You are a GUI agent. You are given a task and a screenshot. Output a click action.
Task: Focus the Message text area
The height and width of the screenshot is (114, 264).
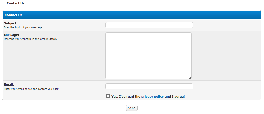[x=148, y=56]
